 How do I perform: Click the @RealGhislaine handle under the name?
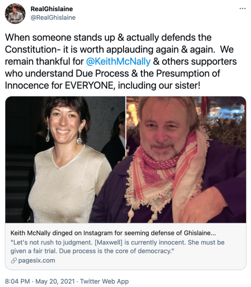tap(53, 18)
